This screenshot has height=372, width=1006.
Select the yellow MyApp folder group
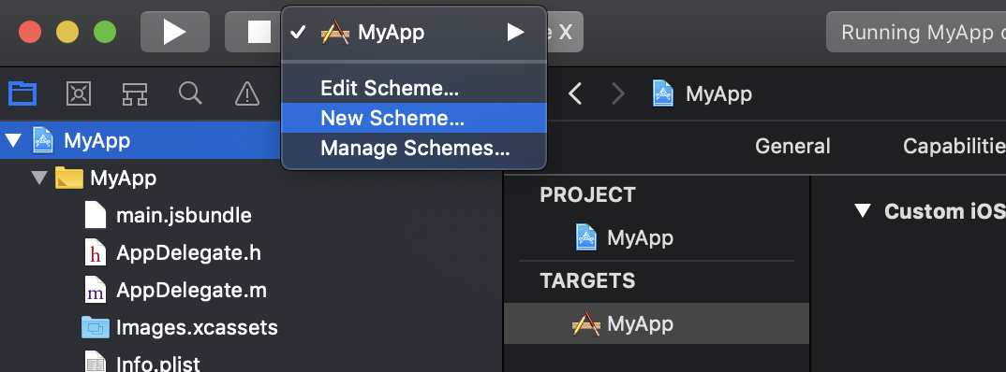(124, 178)
